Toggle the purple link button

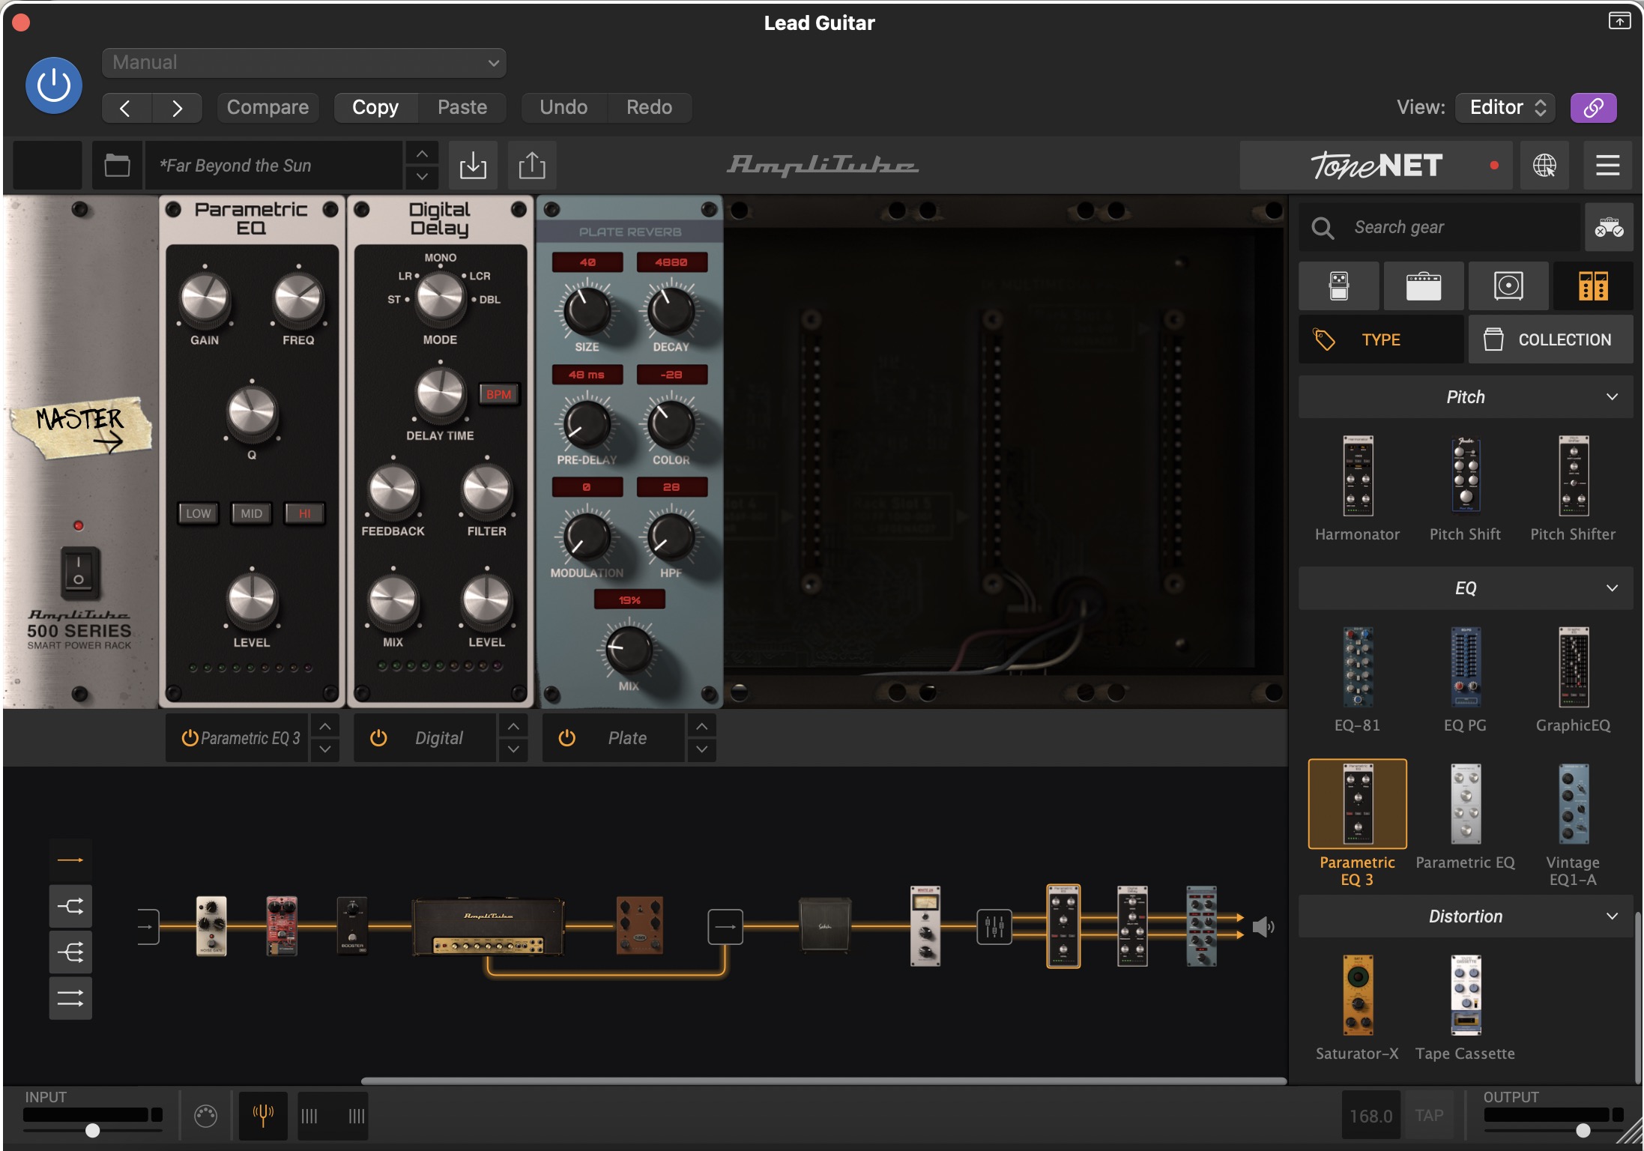1593,107
